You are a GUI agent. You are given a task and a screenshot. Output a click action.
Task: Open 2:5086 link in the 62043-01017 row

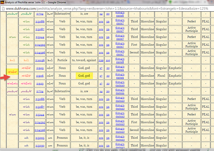(x=40, y=21)
